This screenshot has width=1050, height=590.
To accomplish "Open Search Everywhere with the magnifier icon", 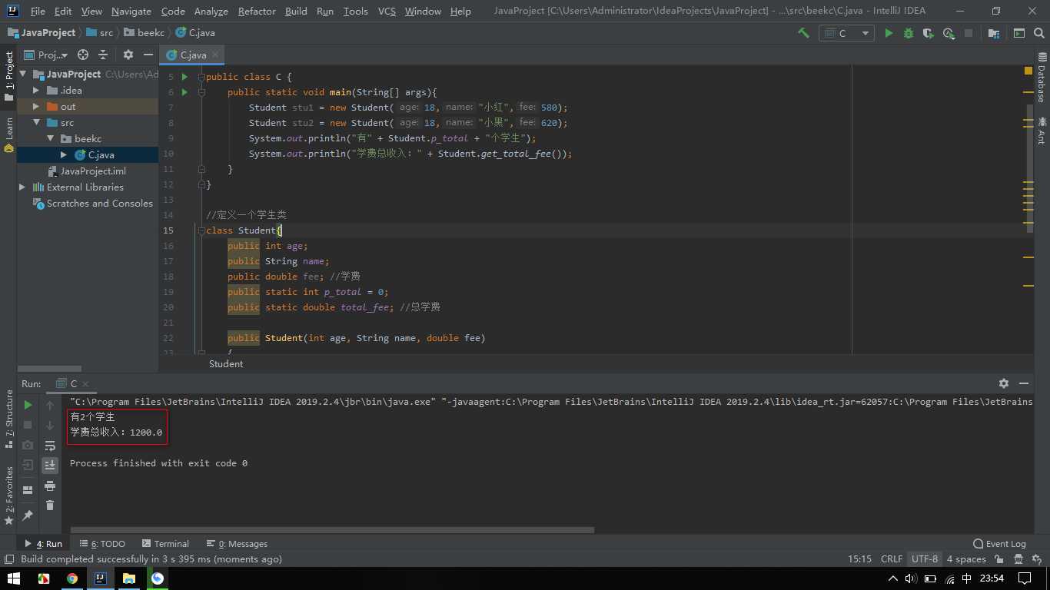I will [x=1038, y=33].
